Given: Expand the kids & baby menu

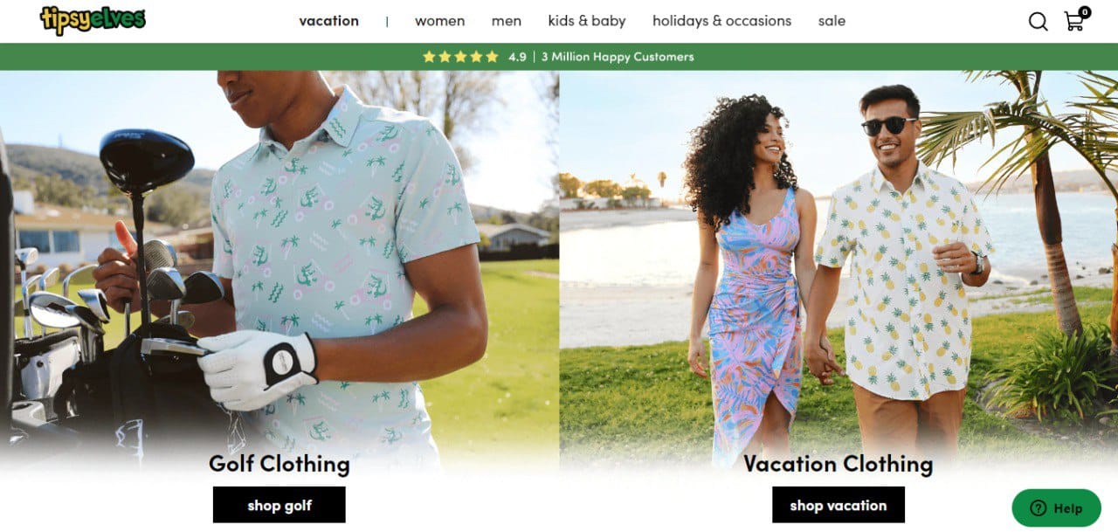Looking at the screenshot, I should (x=587, y=21).
